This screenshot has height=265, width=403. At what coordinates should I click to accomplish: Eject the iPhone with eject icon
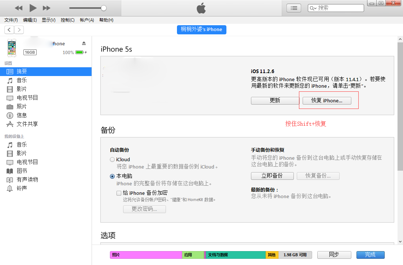click(84, 43)
